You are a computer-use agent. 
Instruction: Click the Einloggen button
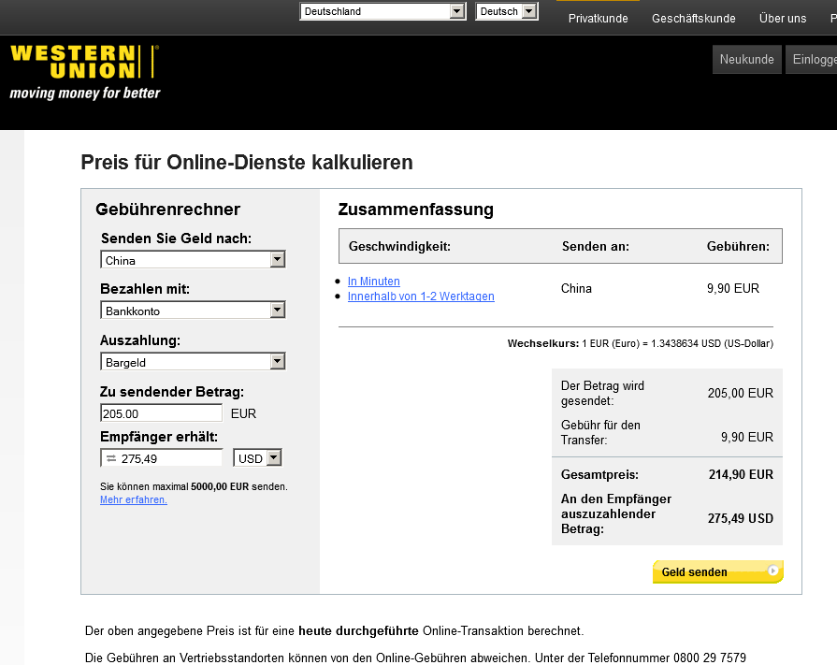click(x=814, y=59)
